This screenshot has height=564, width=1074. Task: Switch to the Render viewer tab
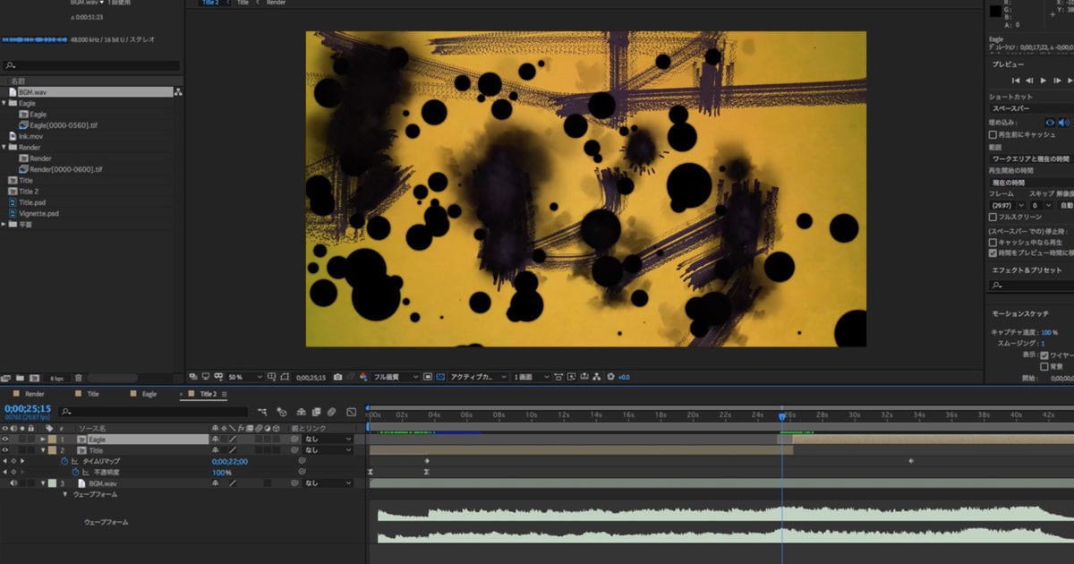click(x=275, y=3)
